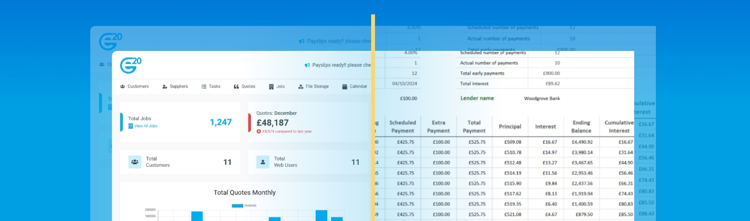Select the £509.08 principal cell
Screen dimensions: 750x221
(x=513, y=142)
